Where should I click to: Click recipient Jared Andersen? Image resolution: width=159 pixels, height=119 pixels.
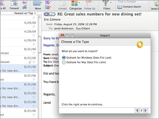click(64, 29)
